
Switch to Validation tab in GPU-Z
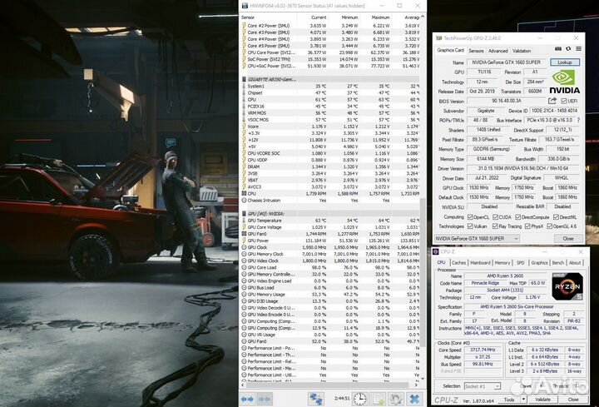click(x=522, y=51)
